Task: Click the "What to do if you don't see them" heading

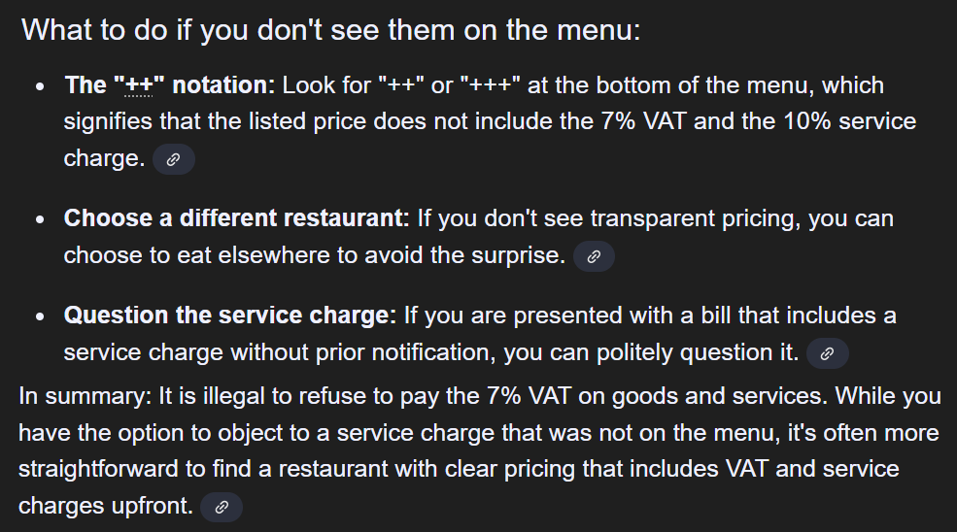Action: coord(330,29)
